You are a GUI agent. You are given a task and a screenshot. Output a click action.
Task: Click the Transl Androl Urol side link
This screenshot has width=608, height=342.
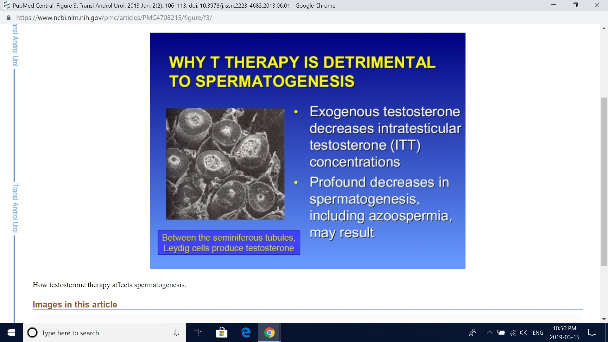pos(15,207)
